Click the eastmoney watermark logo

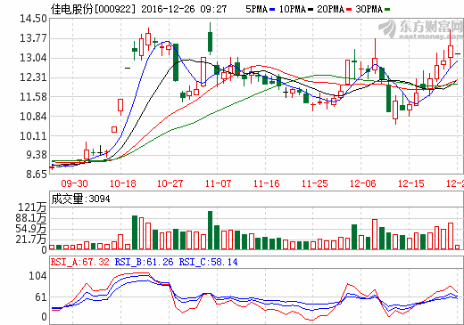point(421,28)
